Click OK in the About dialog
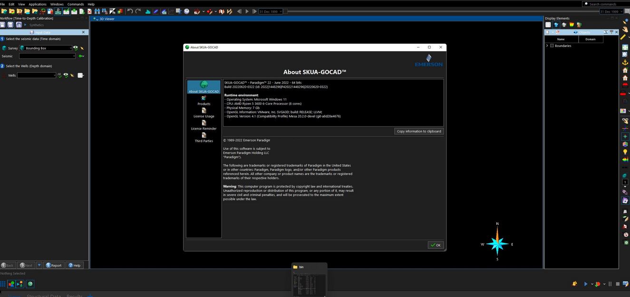 coord(436,245)
